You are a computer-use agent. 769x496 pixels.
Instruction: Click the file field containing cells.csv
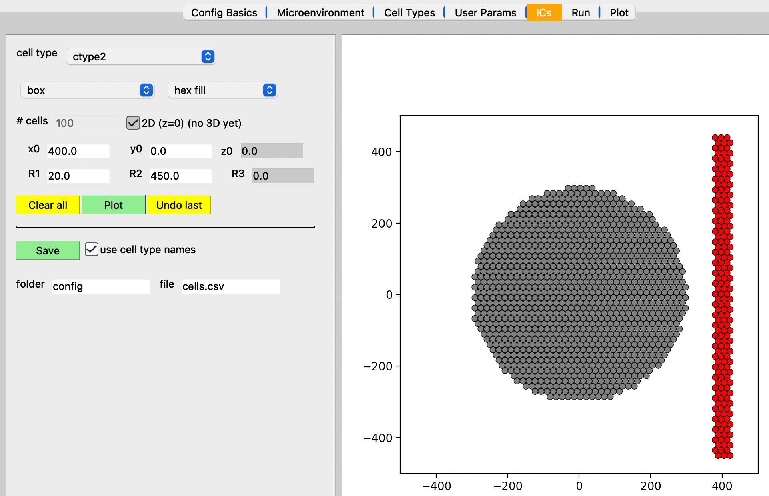coord(231,286)
